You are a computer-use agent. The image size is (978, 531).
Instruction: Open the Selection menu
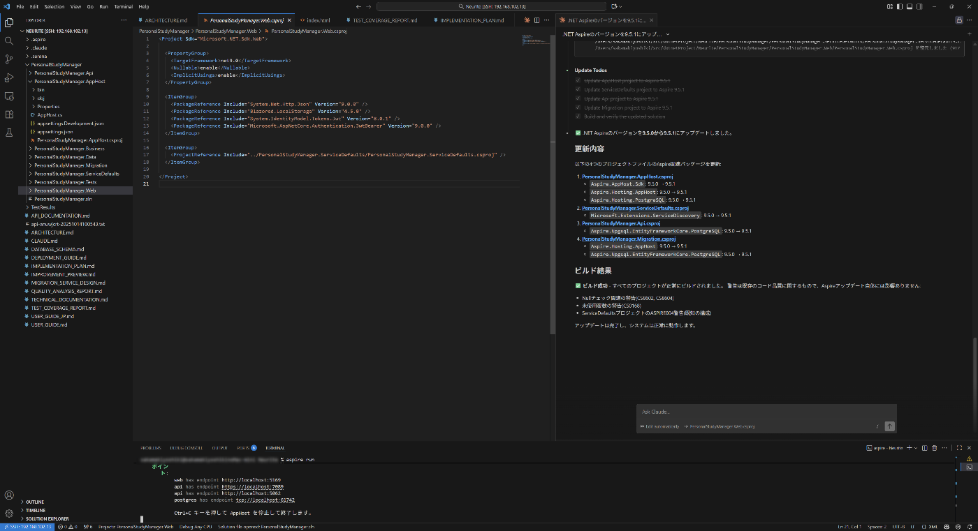tap(54, 6)
